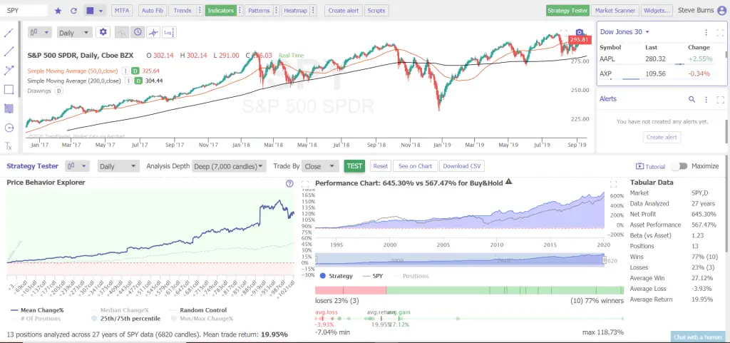Open Price Behavior Explorer help icon
This screenshot has width=730, height=343.
coord(289,183)
